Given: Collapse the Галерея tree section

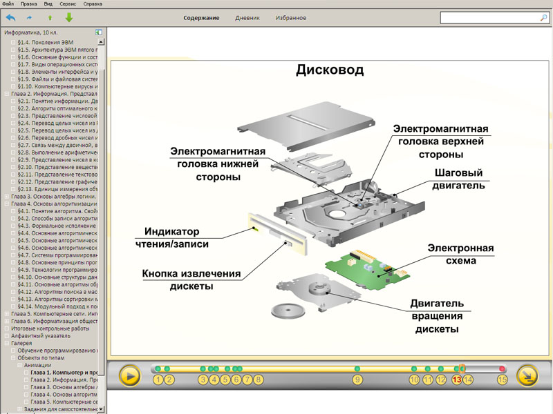Looking at the screenshot, I should [x=6, y=343].
